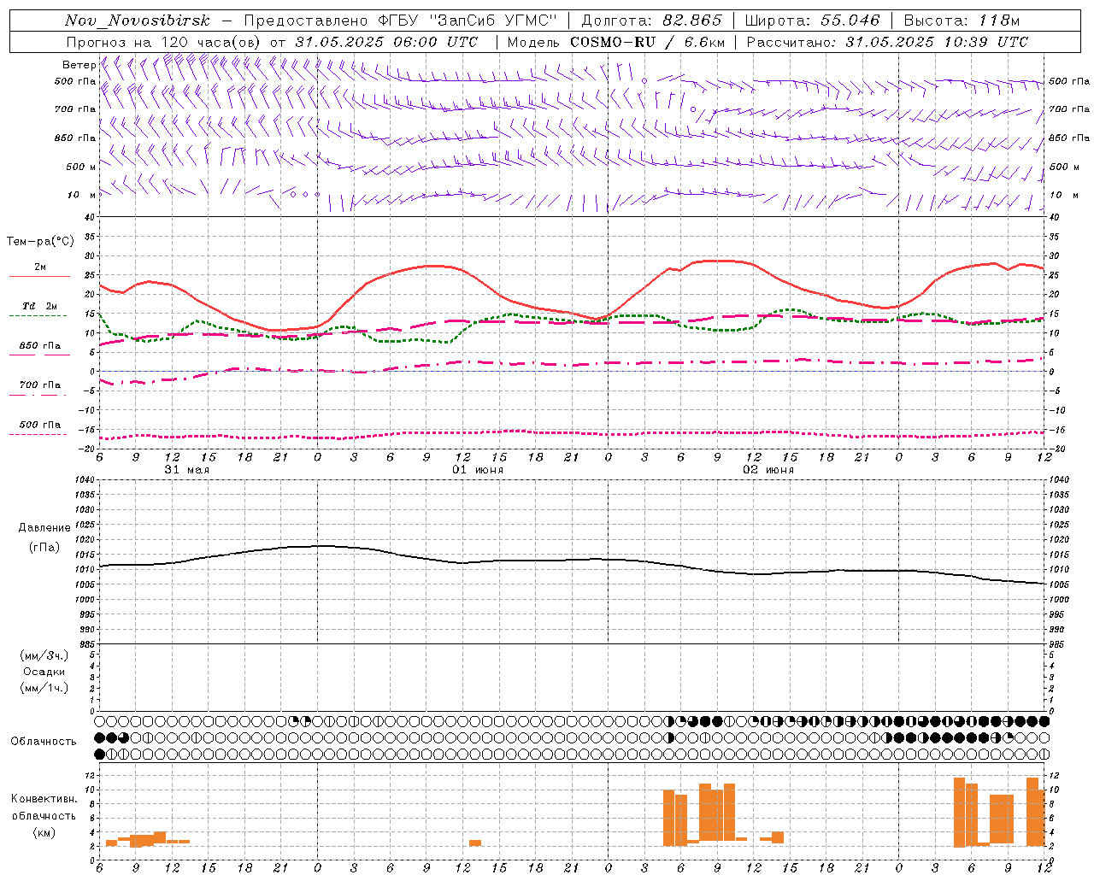The width and height of the screenshot is (1094, 875).
Task: Click the Конвективн. convective cloud label
Action: (44, 799)
